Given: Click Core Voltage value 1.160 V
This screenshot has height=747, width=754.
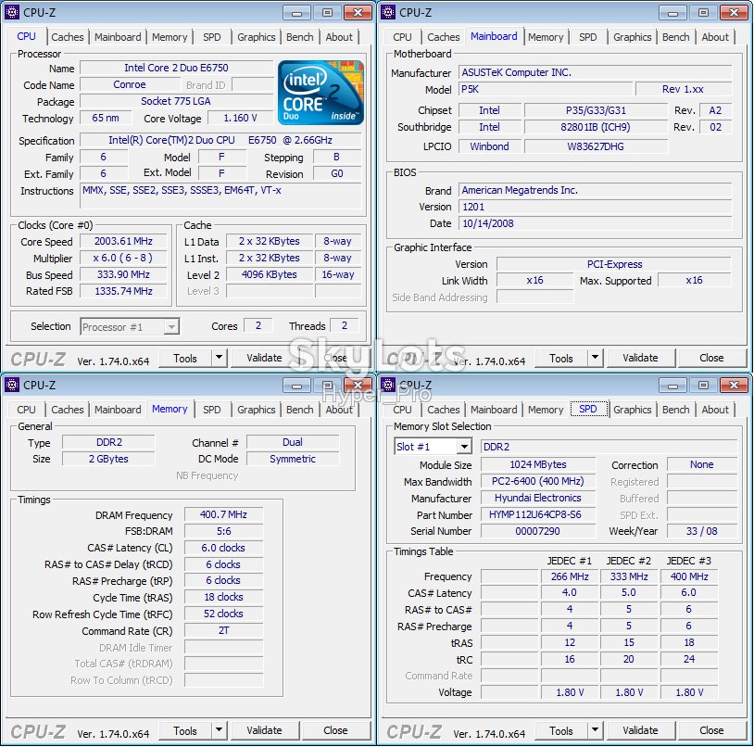Looking at the screenshot, I should coord(241,118).
